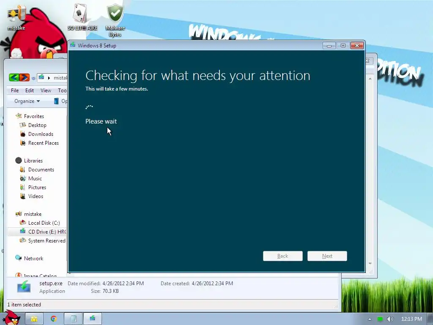Click the Size 70.3 KB value
The height and width of the screenshot is (325, 433).
coord(110,291)
